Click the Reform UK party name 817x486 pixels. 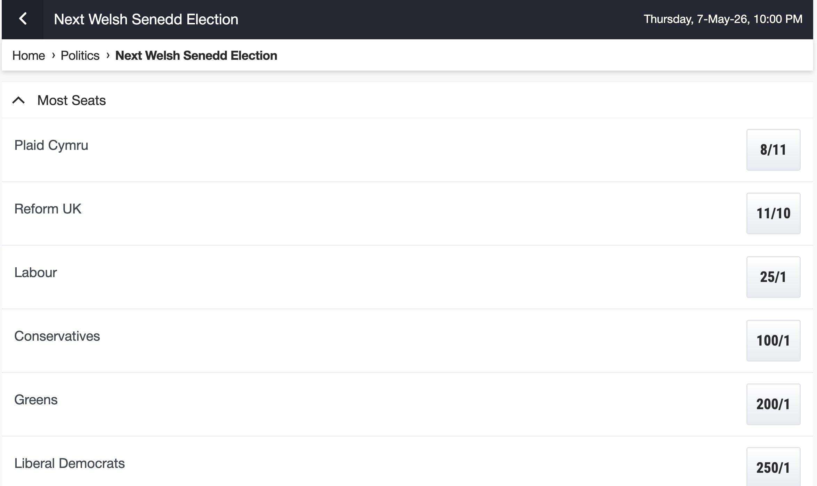click(x=48, y=209)
